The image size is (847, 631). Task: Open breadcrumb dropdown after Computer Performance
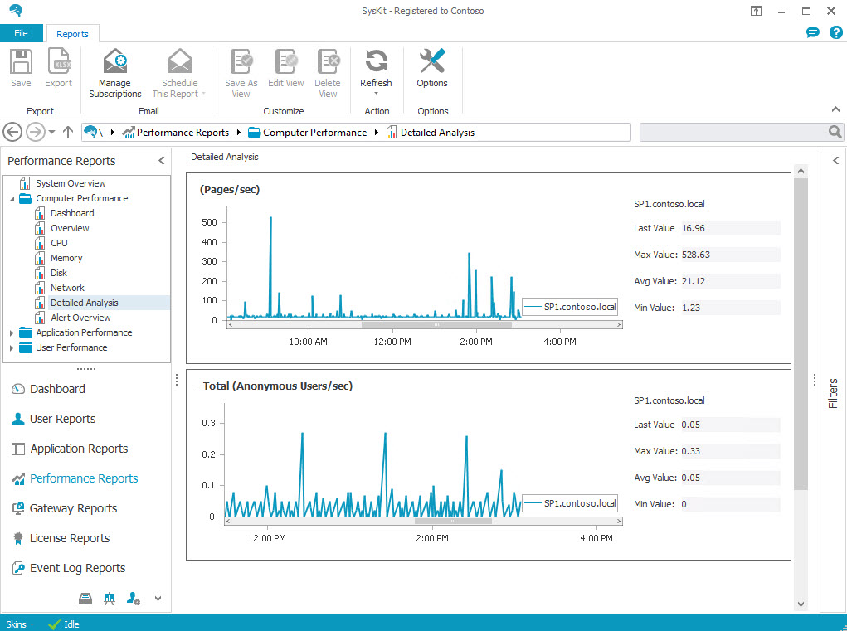376,132
